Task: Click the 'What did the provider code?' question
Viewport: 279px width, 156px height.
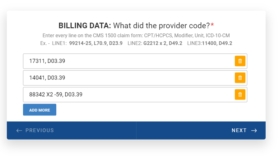Action: (x=161, y=26)
